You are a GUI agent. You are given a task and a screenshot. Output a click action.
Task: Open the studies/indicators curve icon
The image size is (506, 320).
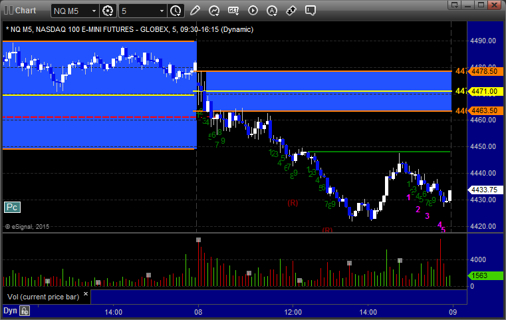coord(214,11)
